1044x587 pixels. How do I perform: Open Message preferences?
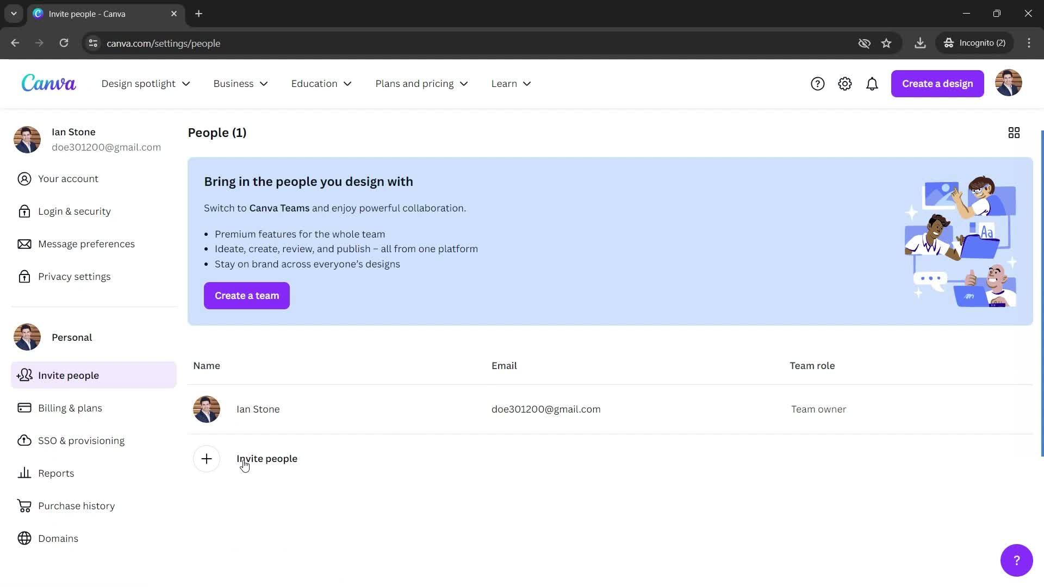(x=94, y=244)
